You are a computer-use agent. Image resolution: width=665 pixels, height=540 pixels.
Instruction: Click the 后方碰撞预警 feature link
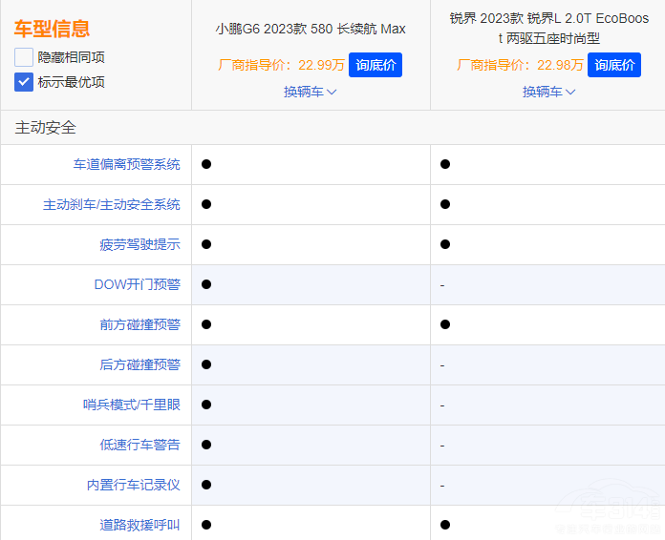[x=139, y=364]
